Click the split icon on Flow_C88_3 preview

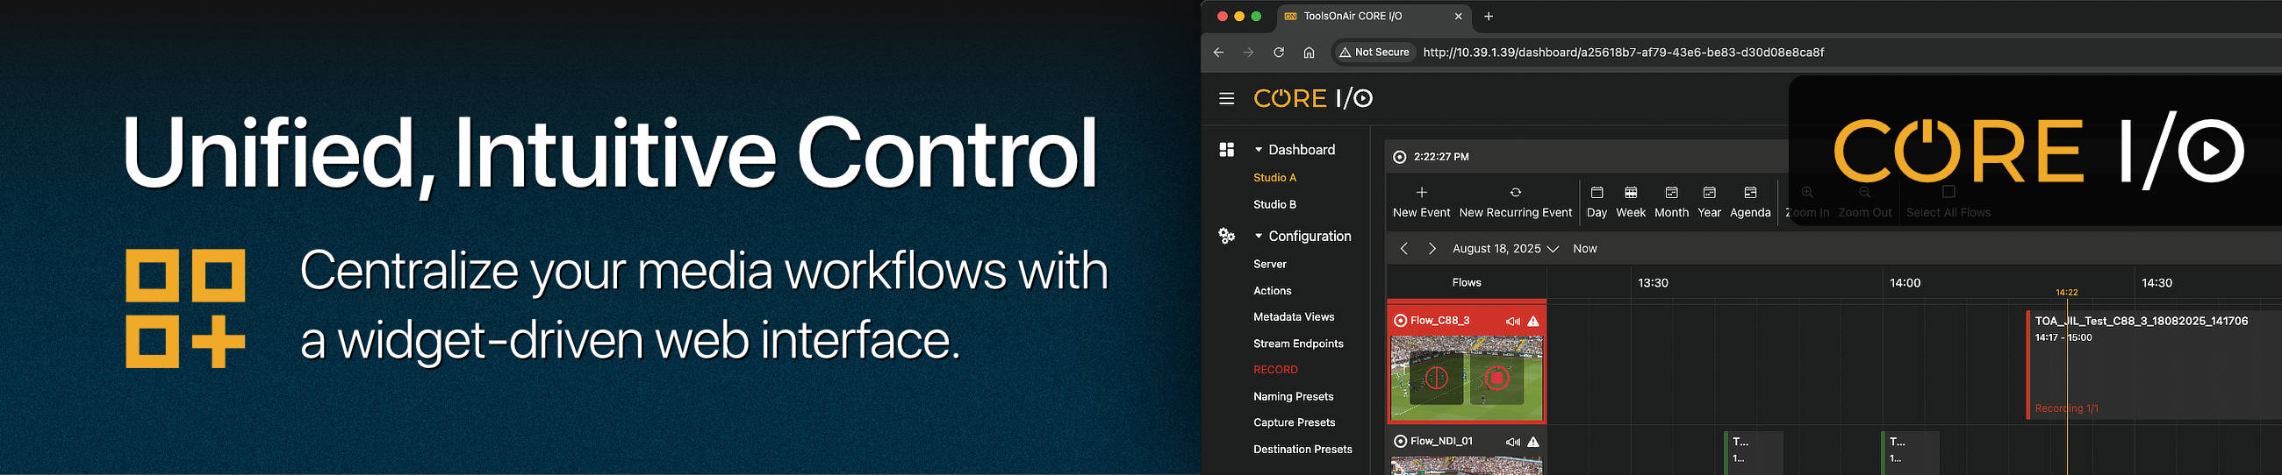point(1436,379)
